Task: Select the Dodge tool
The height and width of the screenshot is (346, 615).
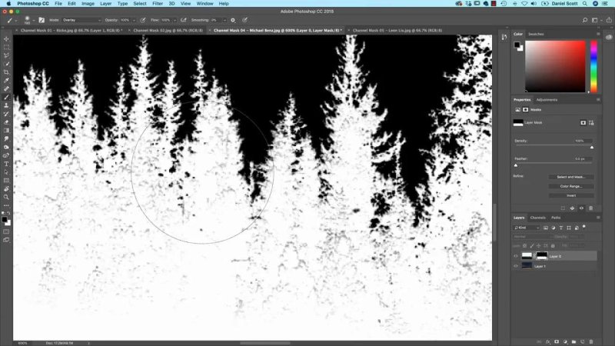Action: tap(6, 147)
